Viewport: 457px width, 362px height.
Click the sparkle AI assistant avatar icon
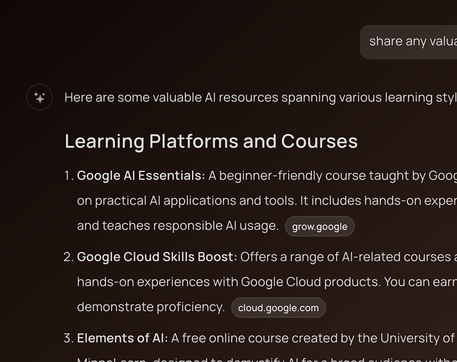[x=39, y=97]
